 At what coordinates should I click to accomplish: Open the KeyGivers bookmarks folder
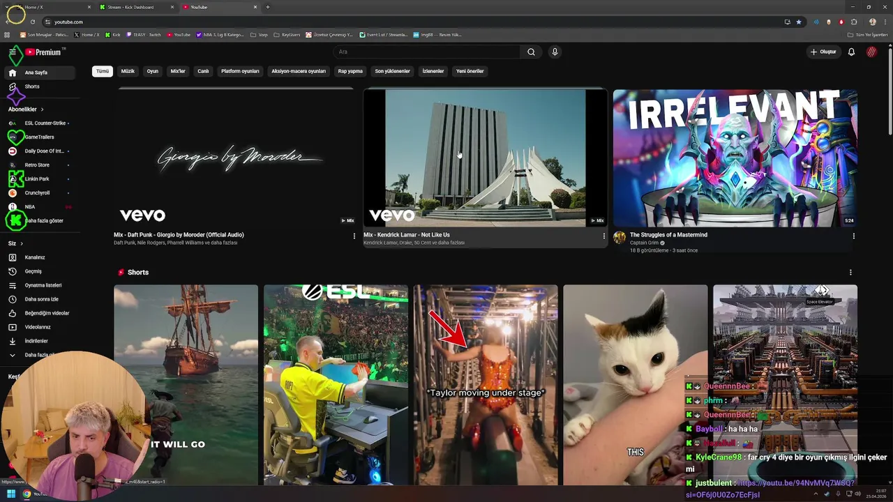(x=287, y=34)
